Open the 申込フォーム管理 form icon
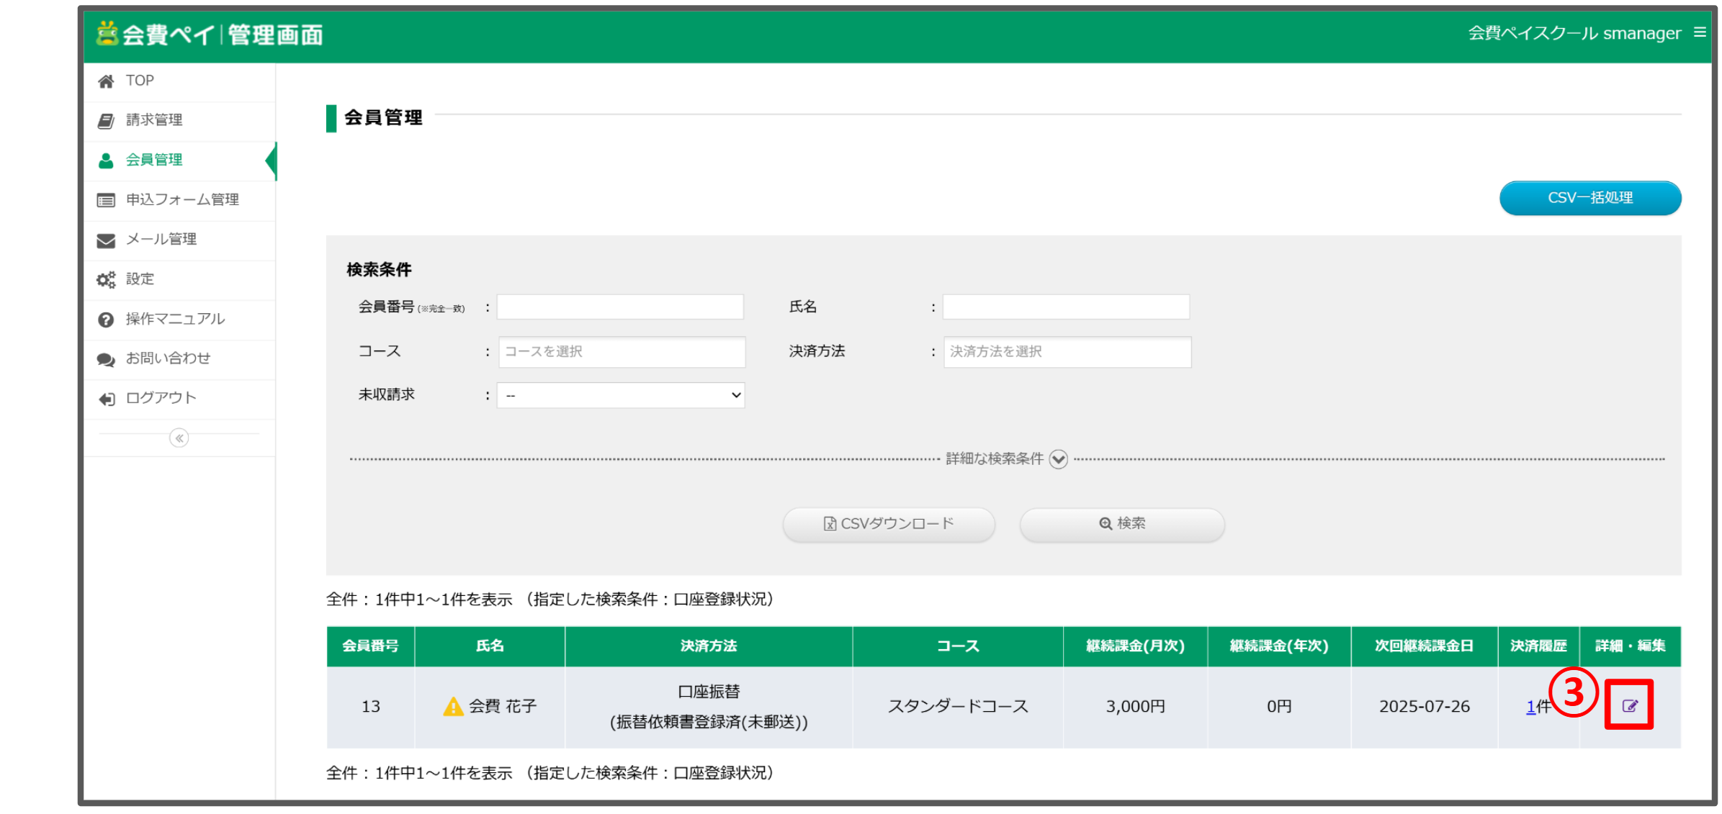Image resolution: width=1722 pixels, height=814 pixels. point(106,200)
